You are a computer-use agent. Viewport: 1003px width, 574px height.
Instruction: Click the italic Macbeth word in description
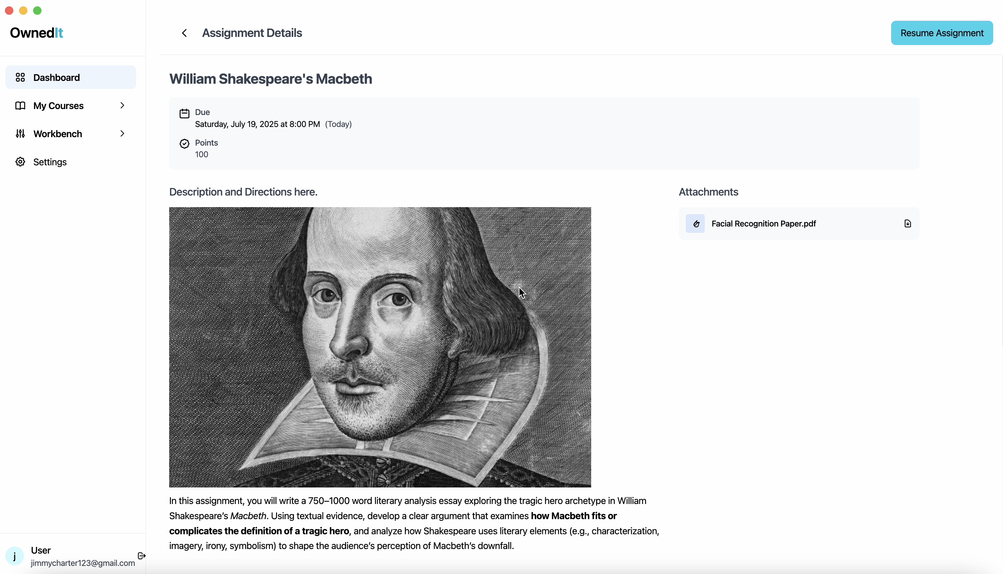point(248,516)
